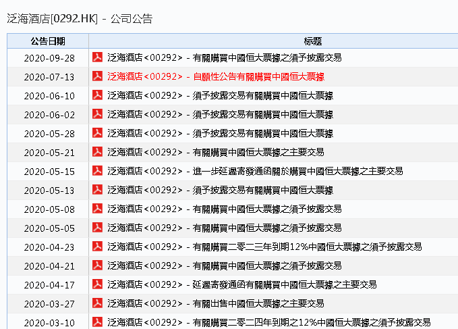Open the 2020-06-02 須予披露交易 announcement link
Image resolution: width=458 pixels, height=329 pixels.
click(x=221, y=114)
